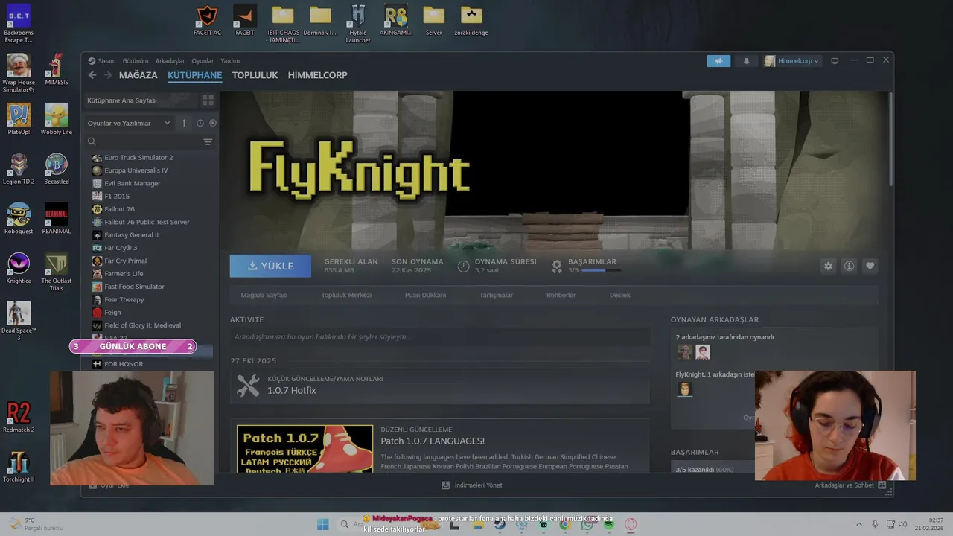
Task: Click the YÜKLE install button
Action: click(x=270, y=266)
